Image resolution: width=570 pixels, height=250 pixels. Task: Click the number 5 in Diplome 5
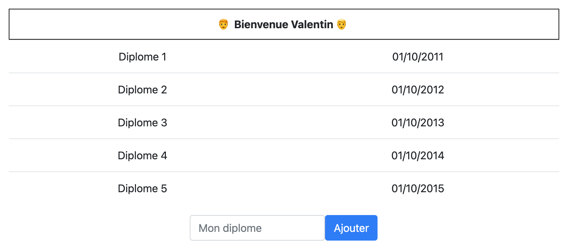click(164, 189)
